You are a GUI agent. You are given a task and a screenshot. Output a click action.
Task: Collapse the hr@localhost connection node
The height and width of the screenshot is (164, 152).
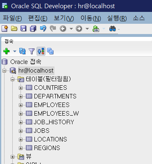5,71
